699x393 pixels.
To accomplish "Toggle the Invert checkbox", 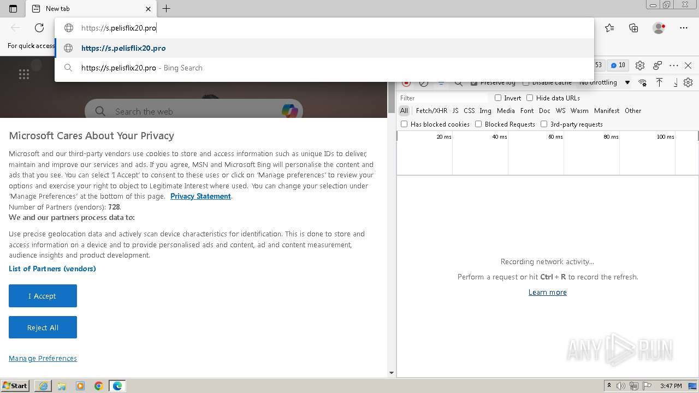I will click(498, 98).
